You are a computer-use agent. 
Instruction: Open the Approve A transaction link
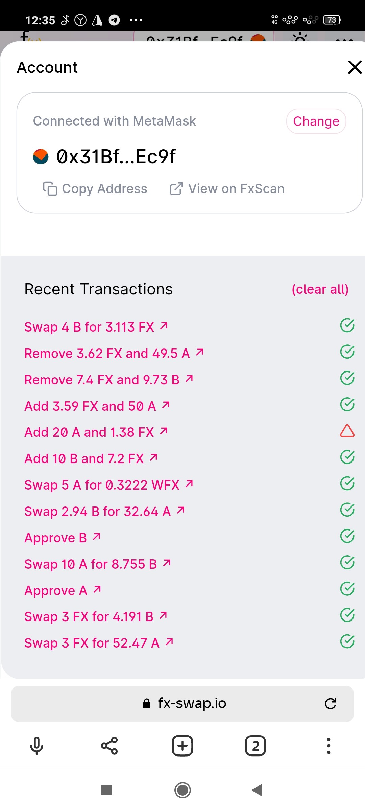coord(63,590)
